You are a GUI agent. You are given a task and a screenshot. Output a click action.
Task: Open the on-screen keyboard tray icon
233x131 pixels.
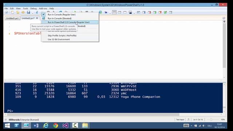[186, 126]
